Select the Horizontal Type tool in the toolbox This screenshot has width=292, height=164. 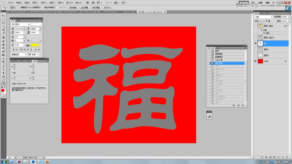(4, 69)
